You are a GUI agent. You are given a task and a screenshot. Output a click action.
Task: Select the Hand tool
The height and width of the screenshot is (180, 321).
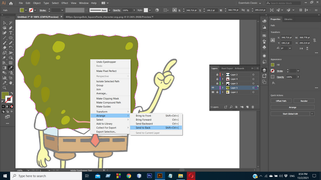click(11, 83)
